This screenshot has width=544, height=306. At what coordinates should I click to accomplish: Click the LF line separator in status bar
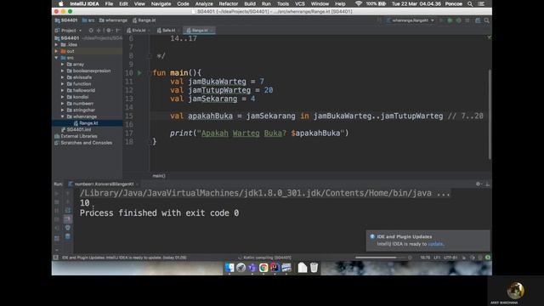pos(437,258)
